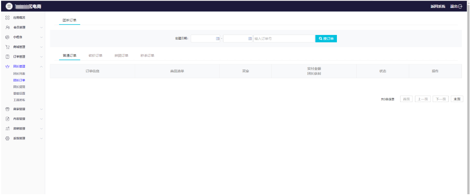
Task: Click the 应用概况 grid icon
Action: click(7, 18)
